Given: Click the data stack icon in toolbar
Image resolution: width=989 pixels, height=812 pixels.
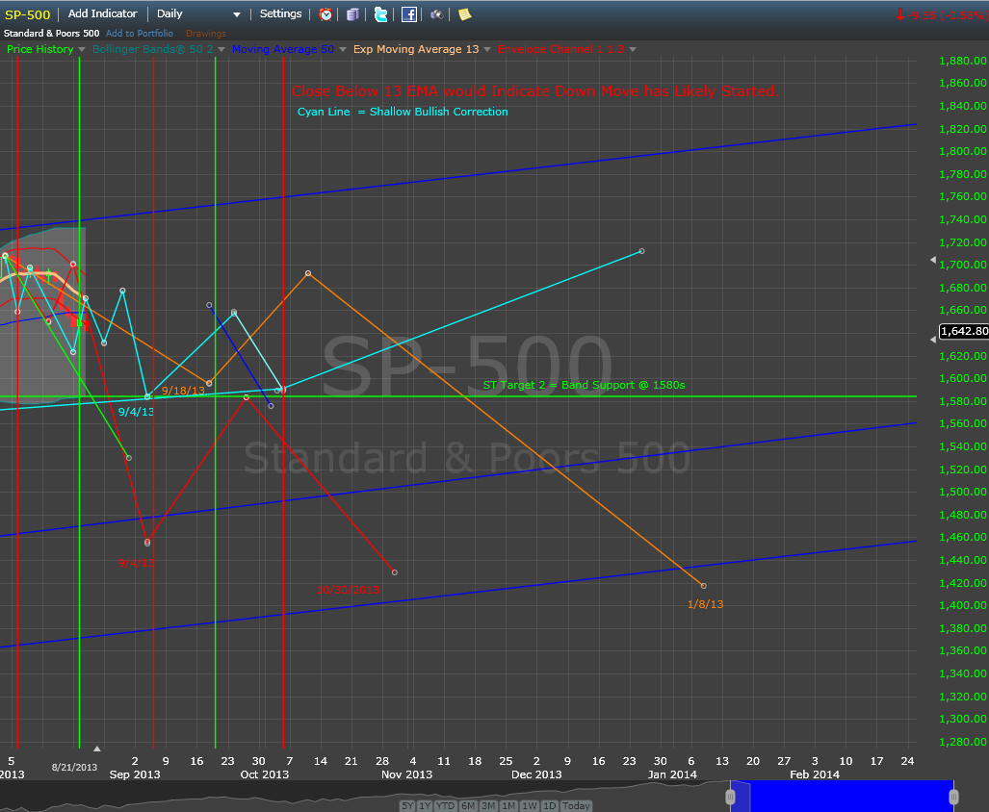Looking at the screenshot, I should coord(352,13).
